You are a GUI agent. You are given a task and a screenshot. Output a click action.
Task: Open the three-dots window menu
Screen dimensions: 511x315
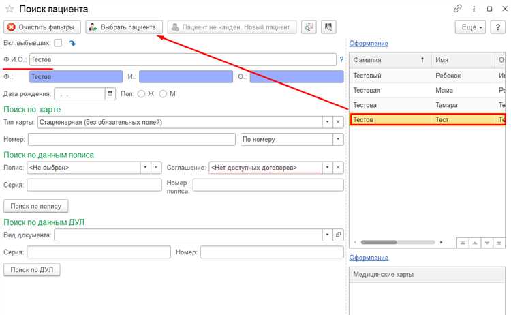coord(474,9)
